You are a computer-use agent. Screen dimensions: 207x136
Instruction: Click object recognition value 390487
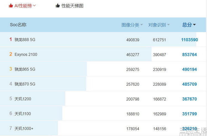point(160,55)
